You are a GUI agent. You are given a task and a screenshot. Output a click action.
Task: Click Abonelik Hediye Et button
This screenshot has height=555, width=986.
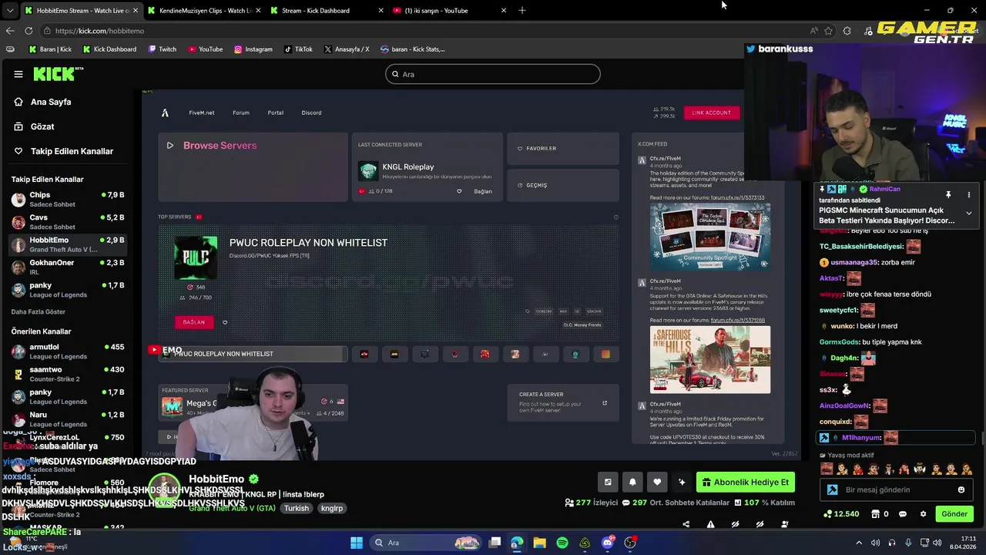(745, 483)
